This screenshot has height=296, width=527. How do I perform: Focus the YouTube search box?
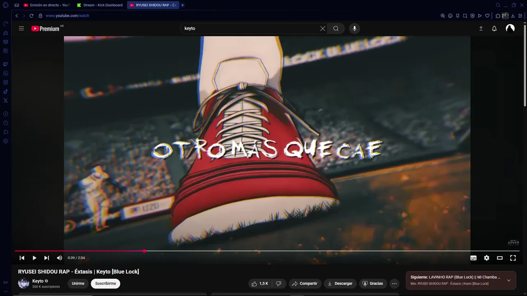250,28
